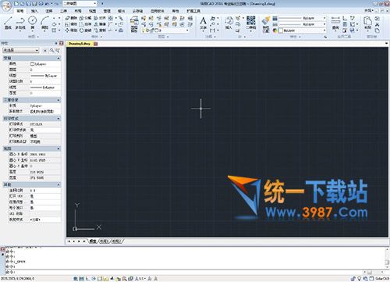Screen dimensions: 390x282
Task: Toggle grid display in status bar
Action: click(81, 279)
